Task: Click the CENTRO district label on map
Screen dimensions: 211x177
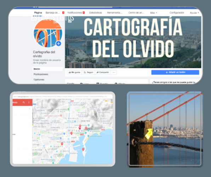Action: click(x=85, y=121)
